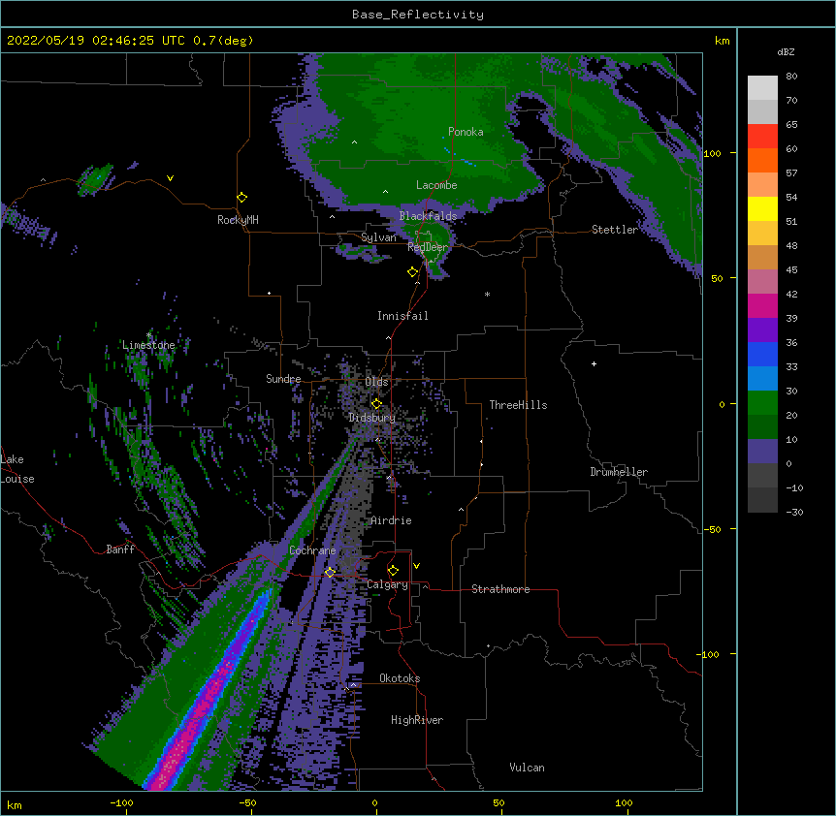This screenshot has width=836, height=816.
Task: Click the Drumheller label
Action: (619, 472)
